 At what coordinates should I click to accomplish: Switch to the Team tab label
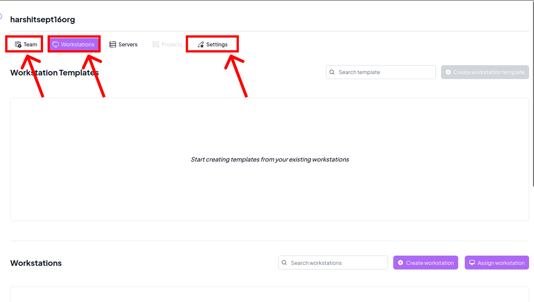click(30, 44)
